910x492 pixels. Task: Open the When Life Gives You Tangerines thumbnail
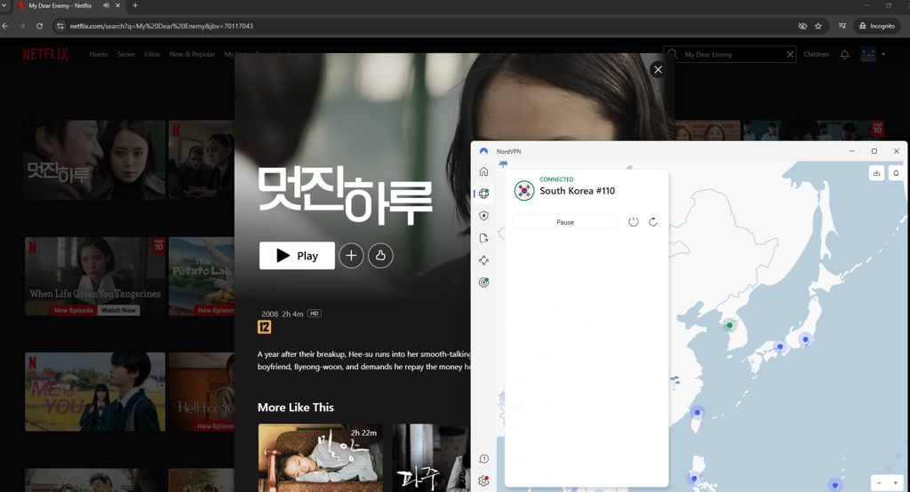pos(95,276)
